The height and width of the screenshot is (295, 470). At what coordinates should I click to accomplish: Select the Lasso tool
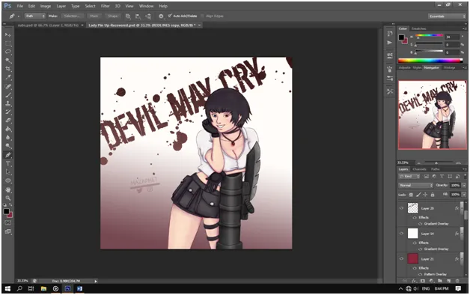point(8,52)
